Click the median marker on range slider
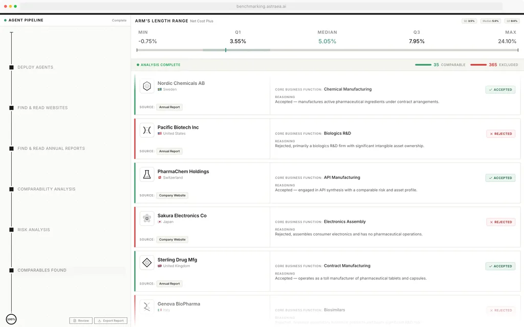This screenshot has height=327, width=524. [x=226, y=50]
